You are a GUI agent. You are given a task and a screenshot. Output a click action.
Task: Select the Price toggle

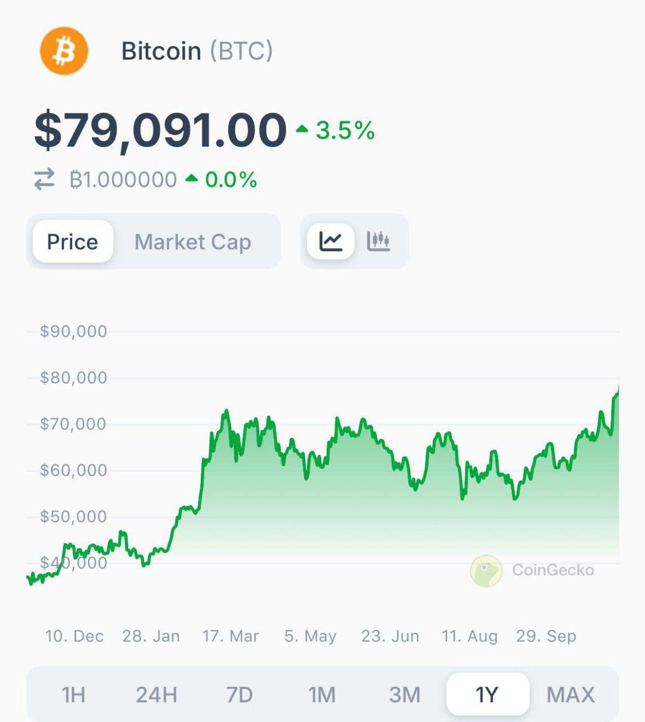73,241
